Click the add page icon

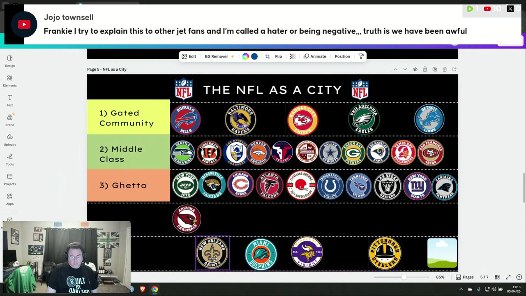[454, 69]
